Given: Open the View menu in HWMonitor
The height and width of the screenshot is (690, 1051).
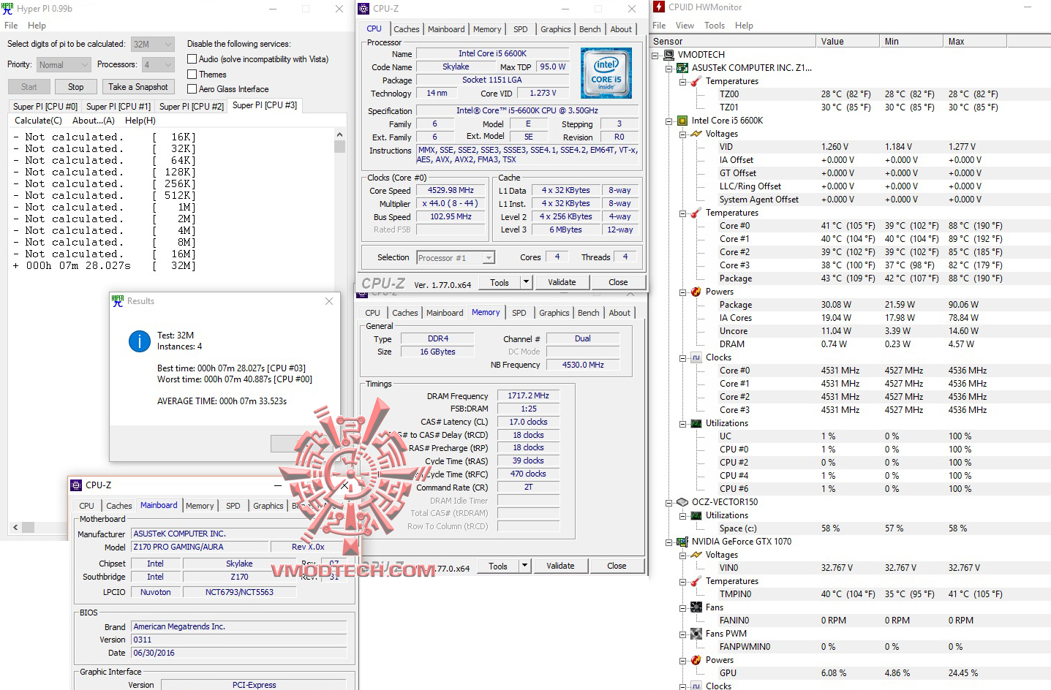Looking at the screenshot, I should pos(685,25).
